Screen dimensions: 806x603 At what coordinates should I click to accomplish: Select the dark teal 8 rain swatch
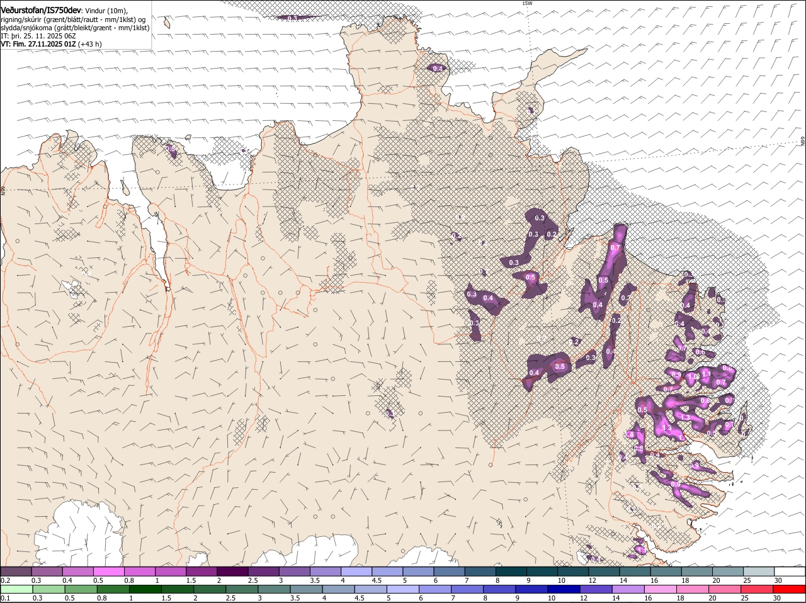(x=511, y=571)
